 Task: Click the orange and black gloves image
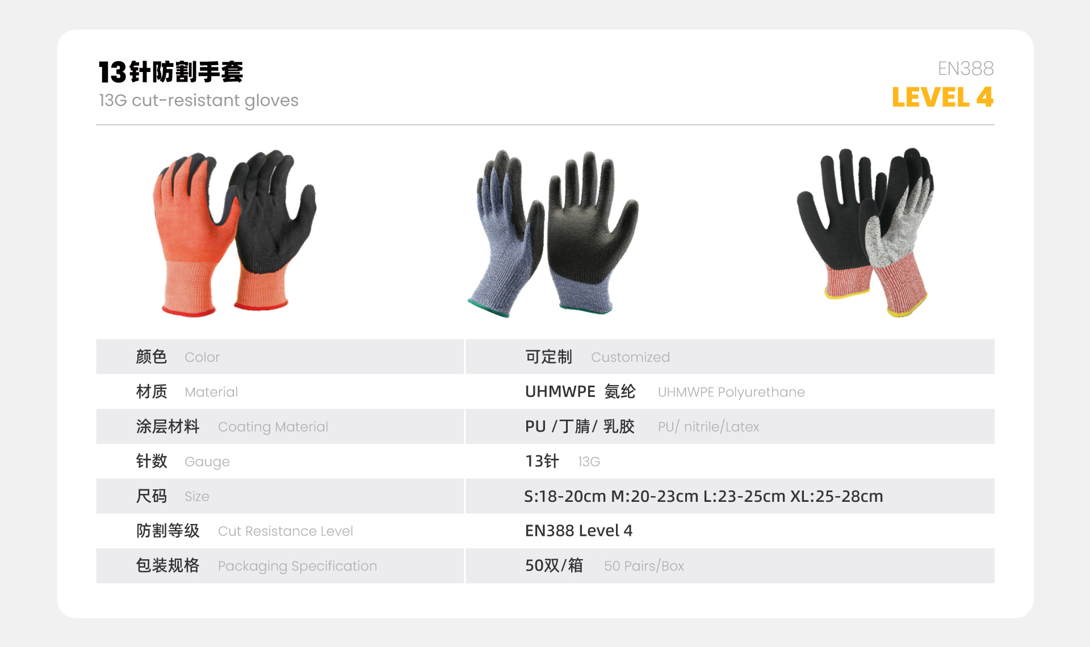pos(234,233)
